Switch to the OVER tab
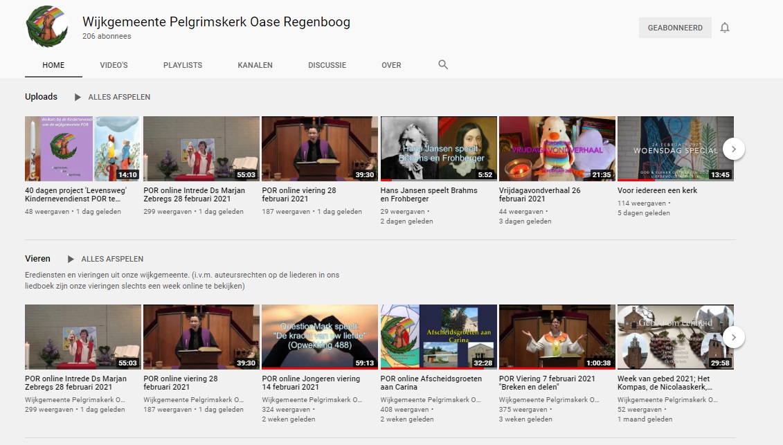 [392, 65]
